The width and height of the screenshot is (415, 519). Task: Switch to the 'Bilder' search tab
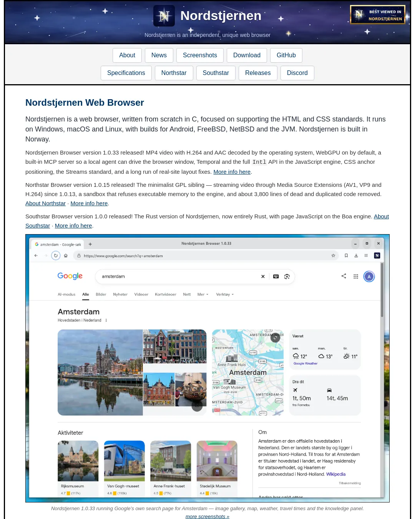(101, 294)
